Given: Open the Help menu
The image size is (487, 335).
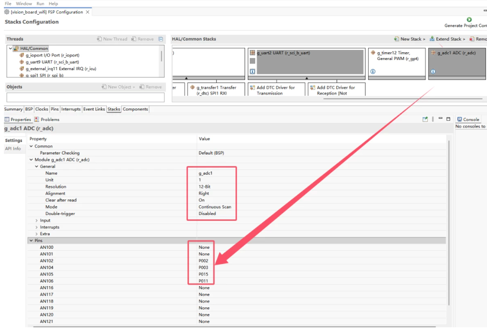Looking at the screenshot, I should tap(53, 3).
